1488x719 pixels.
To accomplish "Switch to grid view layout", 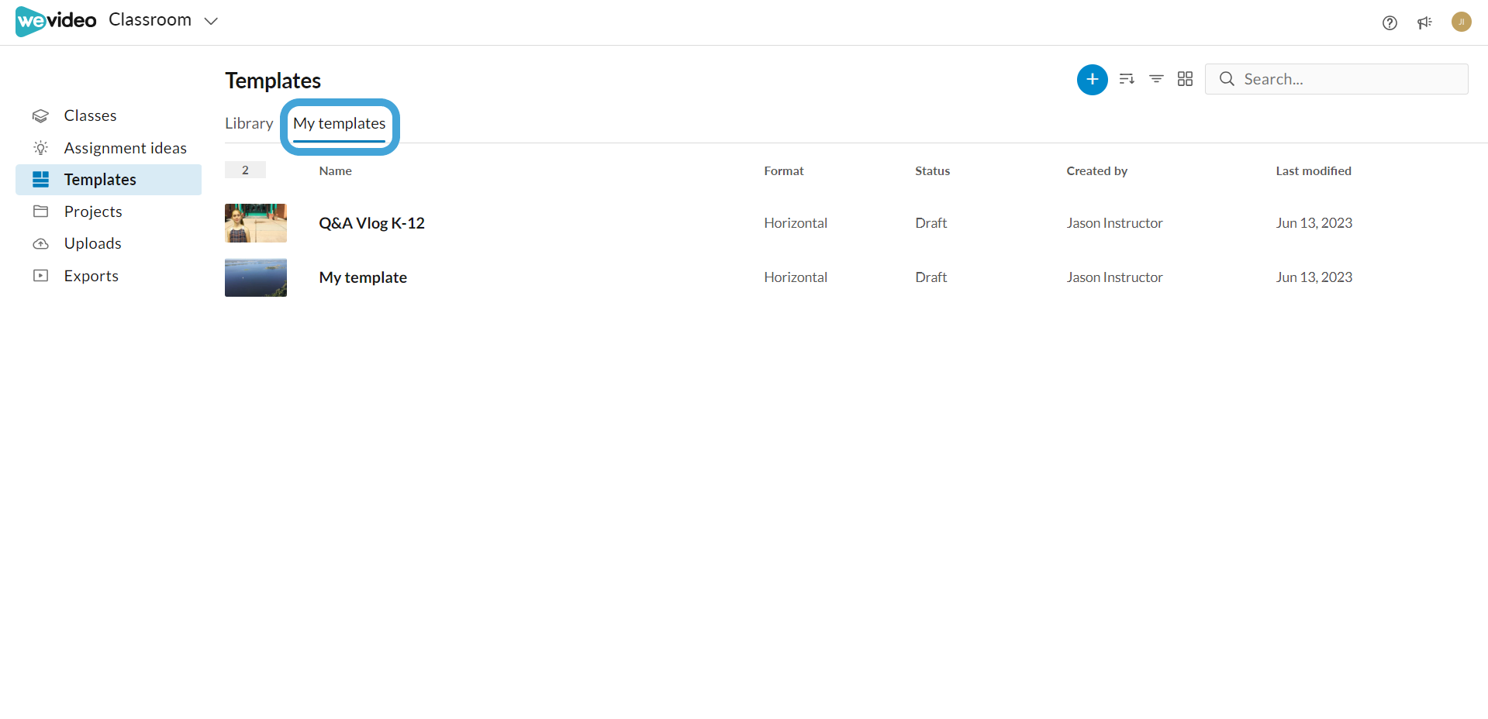I will tap(1185, 79).
